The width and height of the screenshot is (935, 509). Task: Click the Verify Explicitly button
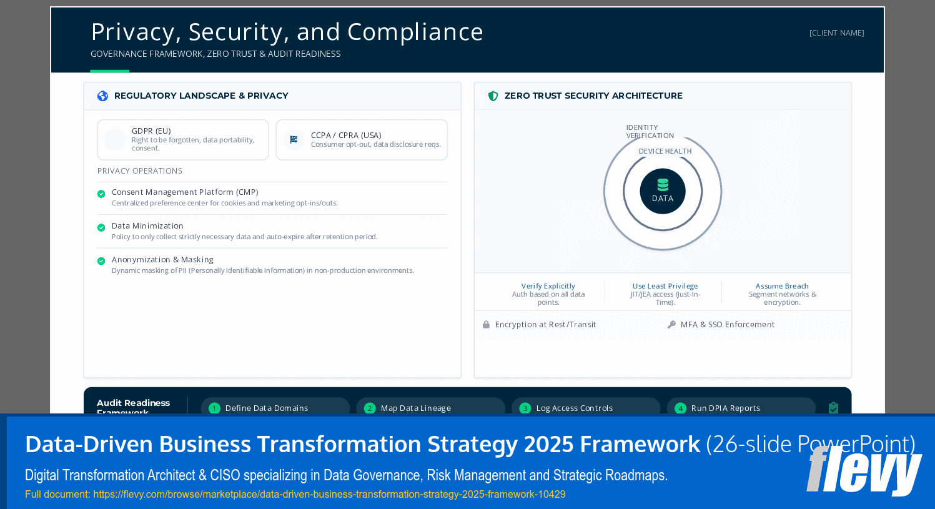coord(548,286)
